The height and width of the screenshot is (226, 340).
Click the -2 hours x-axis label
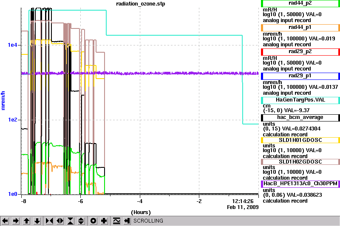199,201
